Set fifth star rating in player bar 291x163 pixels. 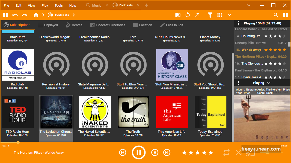[x=211, y=153]
